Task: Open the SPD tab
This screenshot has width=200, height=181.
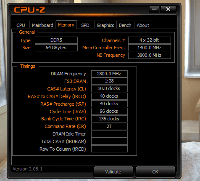Action: coord(85,25)
